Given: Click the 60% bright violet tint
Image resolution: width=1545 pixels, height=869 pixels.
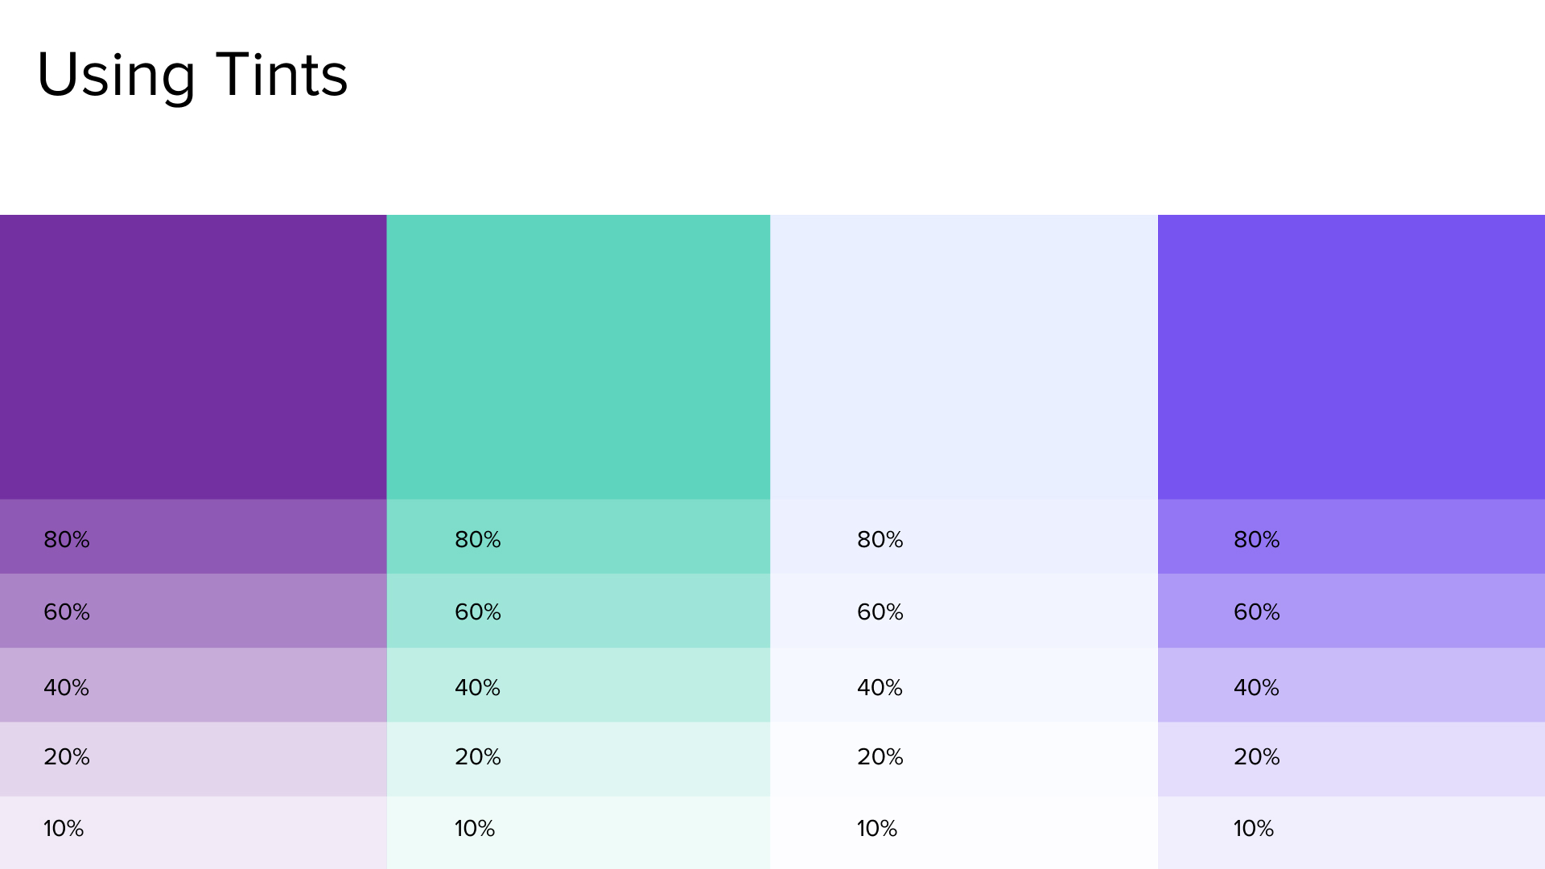Looking at the screenshot, I should pos(1351,611).
